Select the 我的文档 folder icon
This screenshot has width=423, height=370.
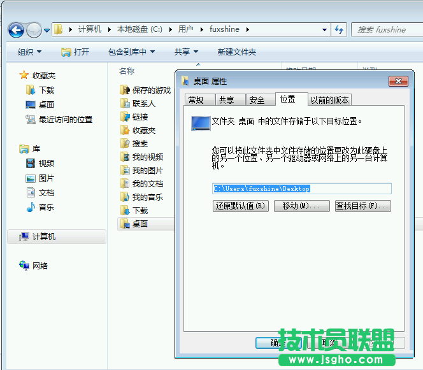click(124, 183)
